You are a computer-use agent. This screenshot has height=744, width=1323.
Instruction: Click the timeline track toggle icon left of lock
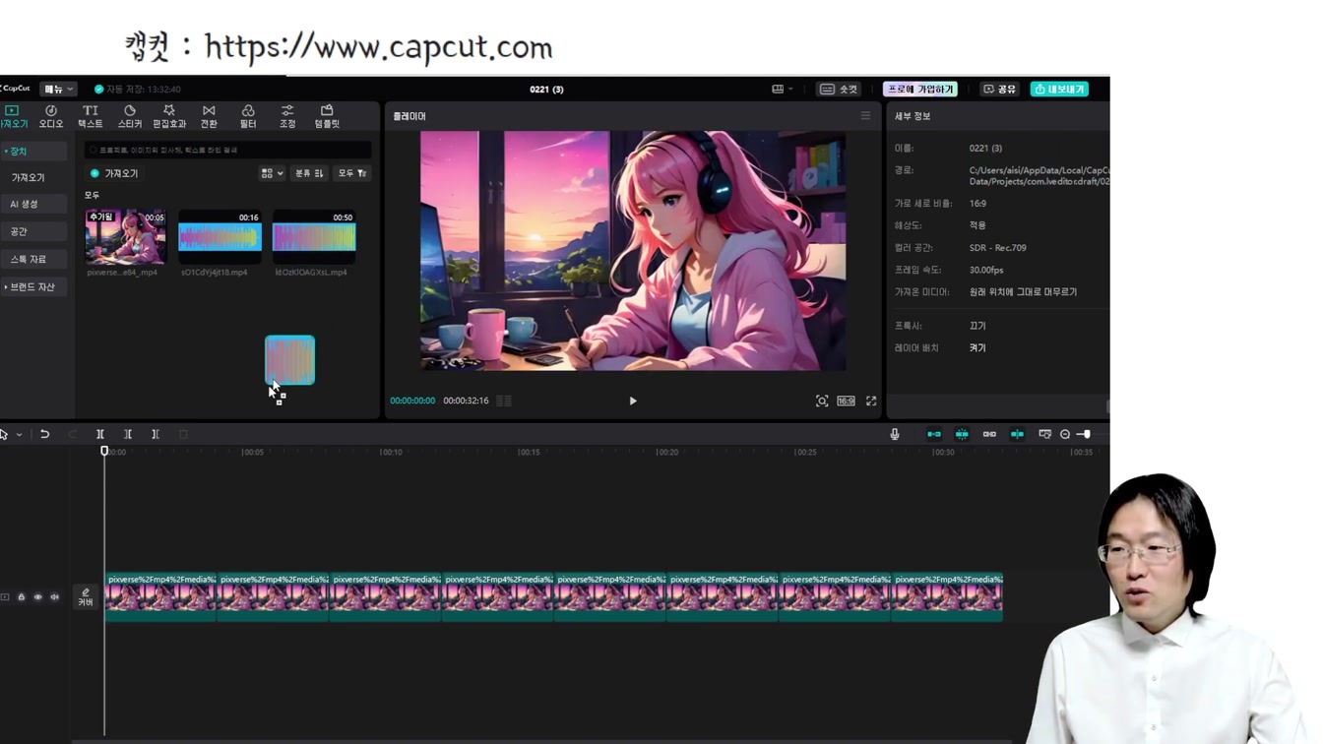[x=5, y=597]
